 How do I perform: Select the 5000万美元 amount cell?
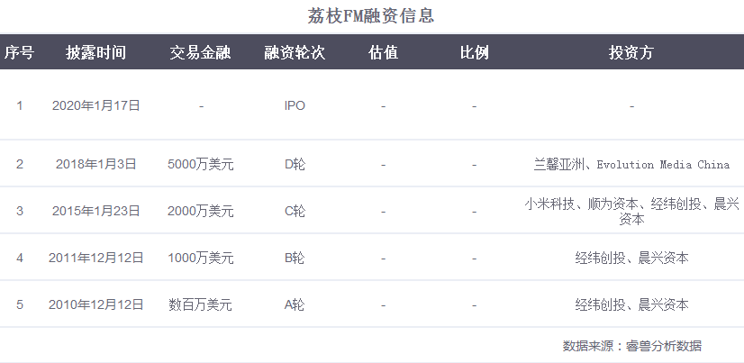point(200,164)
